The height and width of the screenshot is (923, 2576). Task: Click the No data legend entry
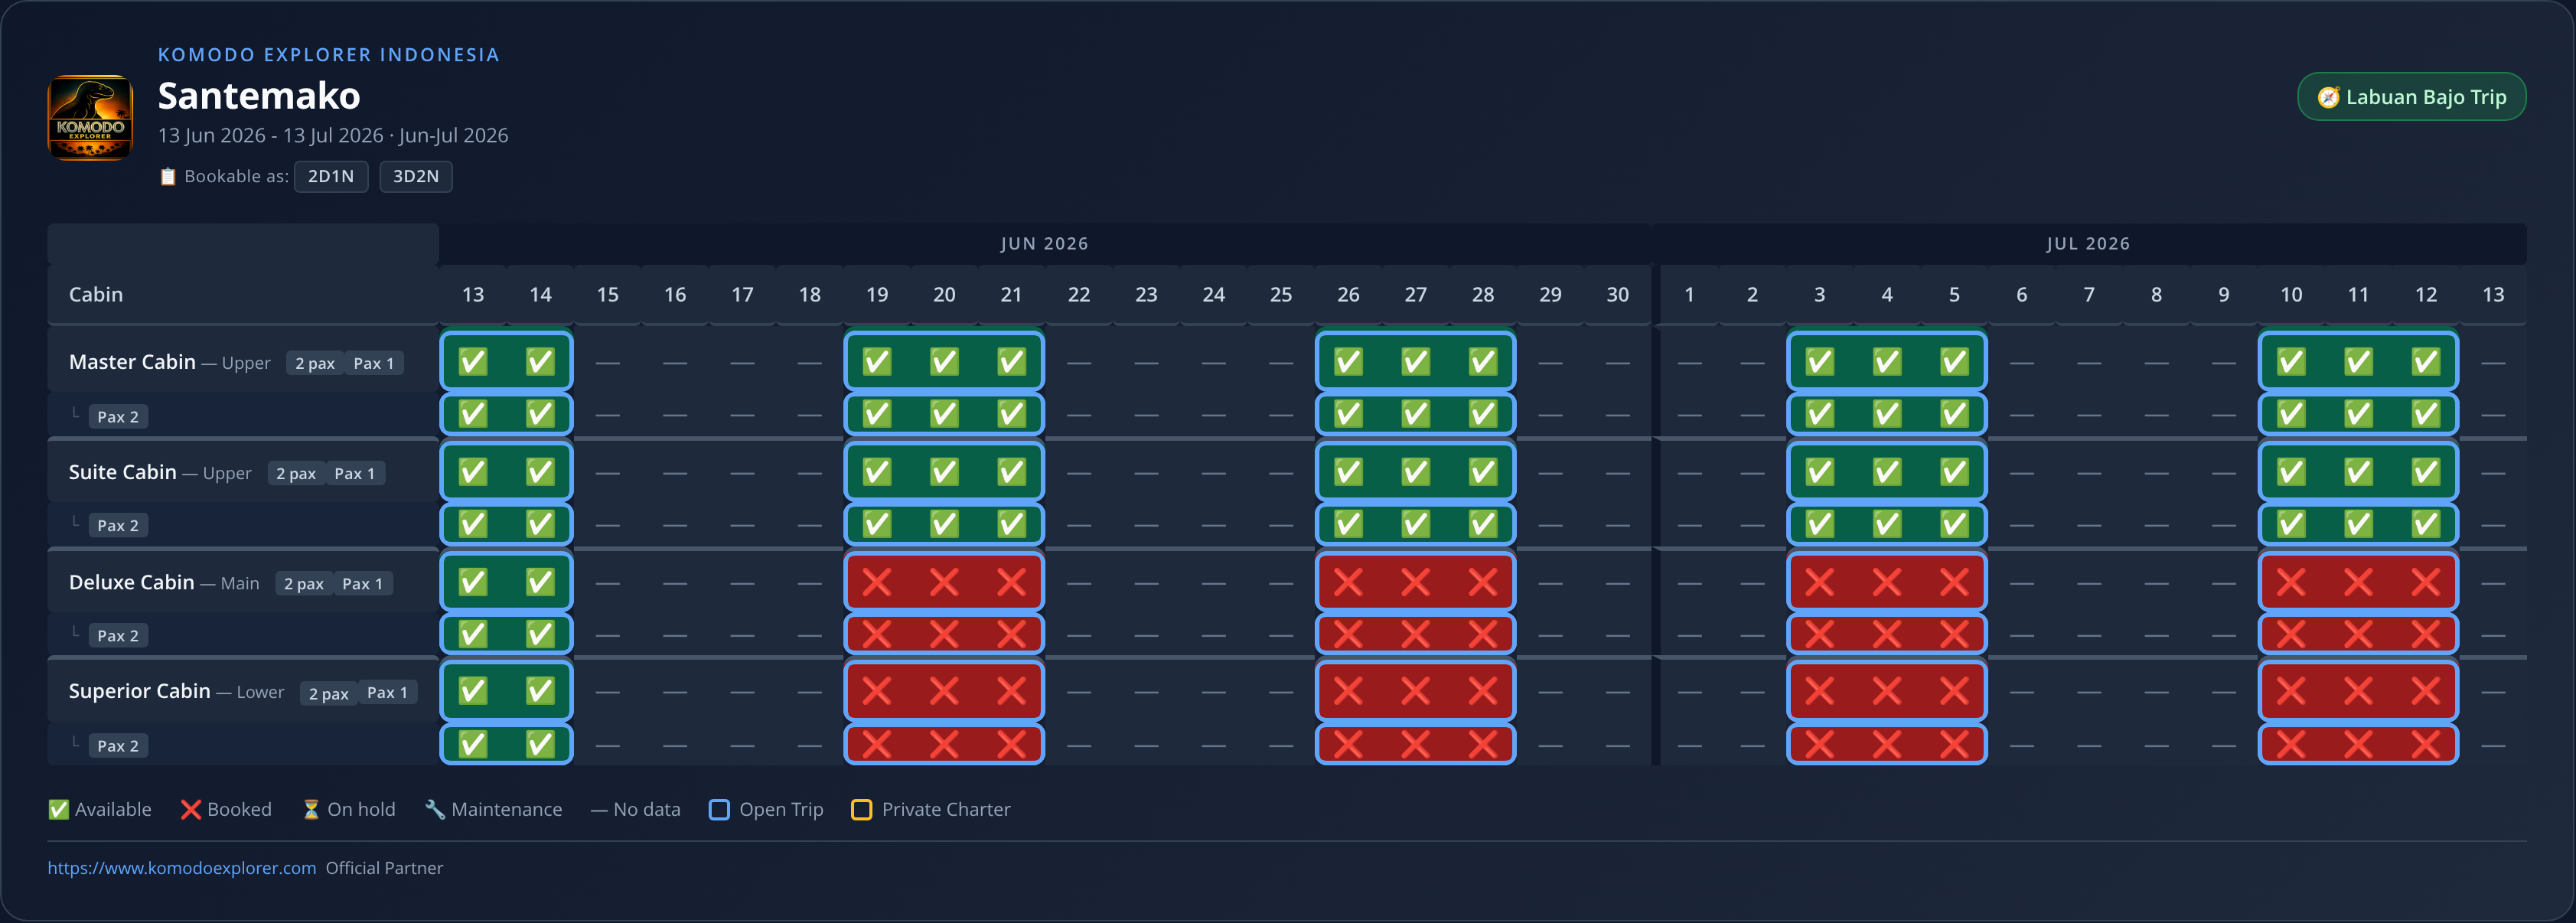point(636,810)
